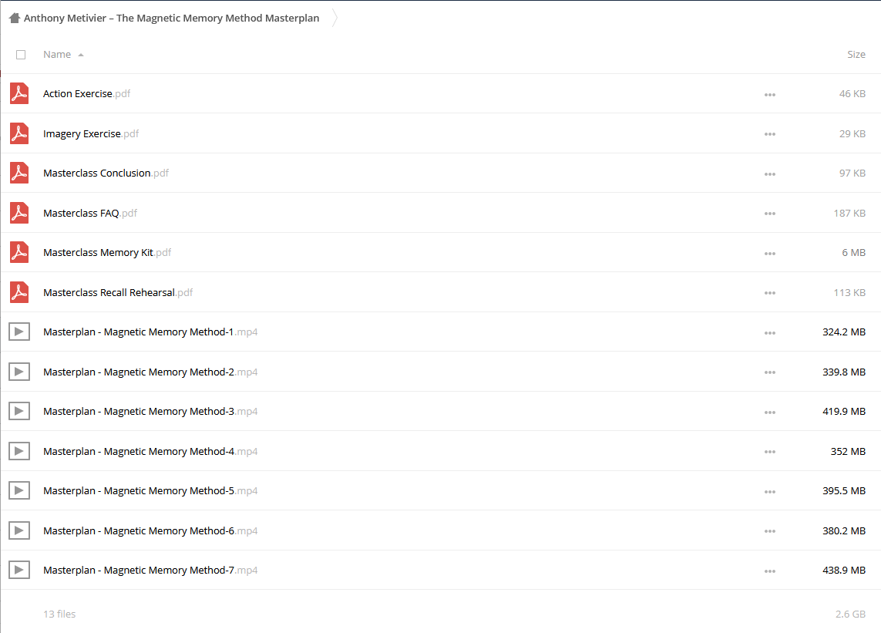Open Masterplan - Magnetic Memory Method-3.mp4

150,411
